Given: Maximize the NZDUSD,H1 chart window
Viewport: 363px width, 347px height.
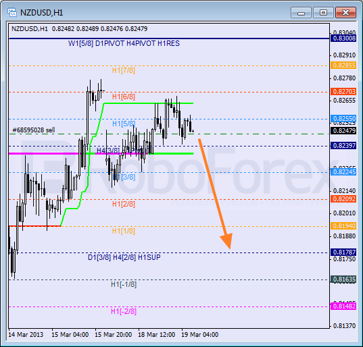Looking at the screenshot, I should point(323,12).
